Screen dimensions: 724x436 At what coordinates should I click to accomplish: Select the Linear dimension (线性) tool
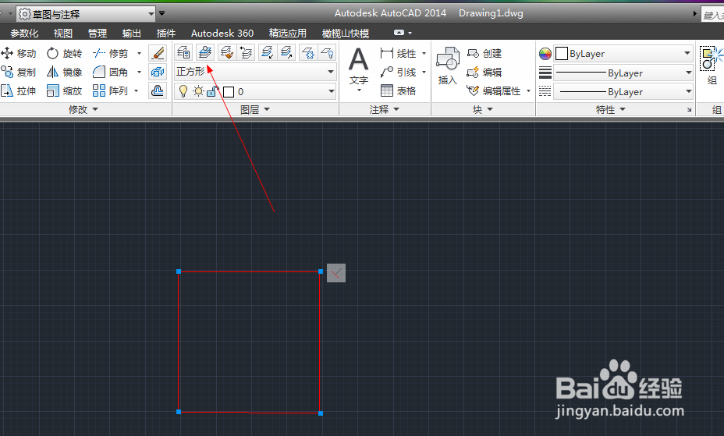(398, 54)
